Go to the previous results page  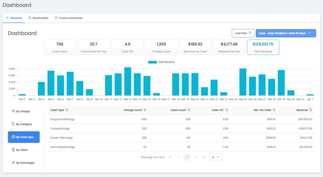point(179,157)
